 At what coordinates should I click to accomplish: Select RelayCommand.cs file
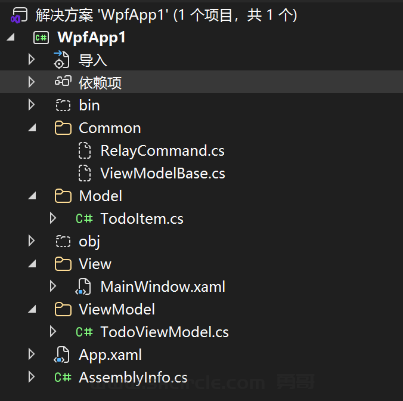(162, 150)
